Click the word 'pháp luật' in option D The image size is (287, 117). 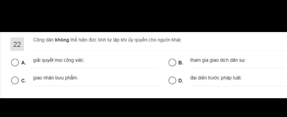tap(231, 78)
